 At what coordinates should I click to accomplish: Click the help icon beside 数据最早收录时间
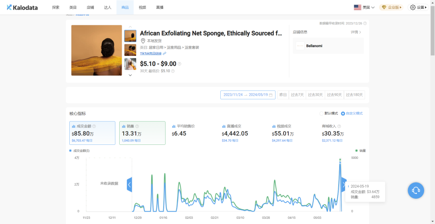click(x=365, y=23)
